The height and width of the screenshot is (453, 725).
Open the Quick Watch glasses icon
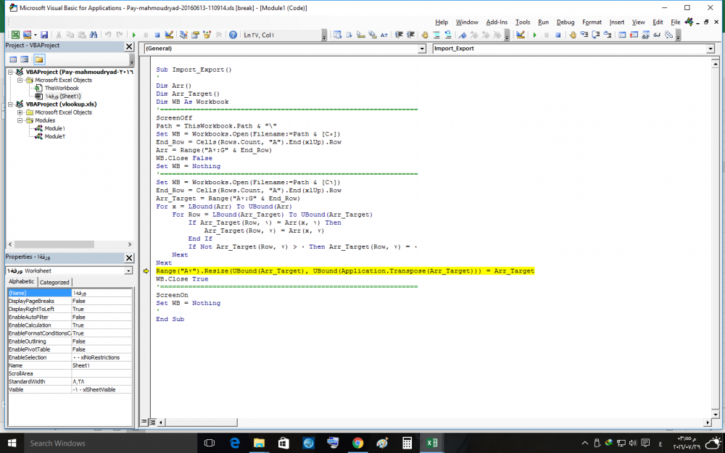(657, 35)
